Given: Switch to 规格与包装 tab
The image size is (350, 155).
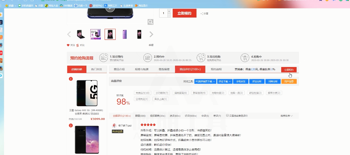Looking at the screenshot, I should (x=142, y=69).
